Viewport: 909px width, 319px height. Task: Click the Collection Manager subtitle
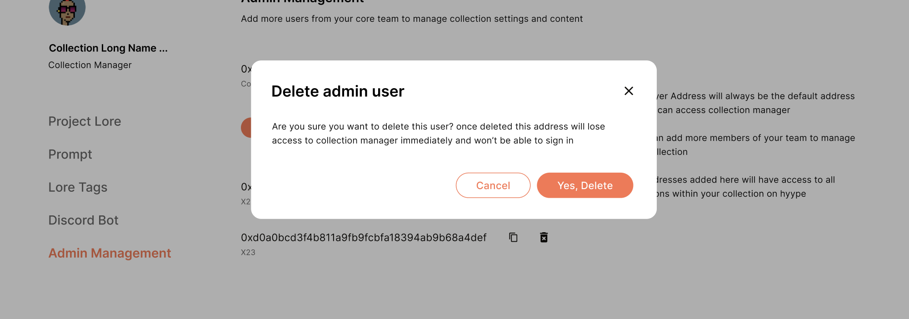coord(90,65)
